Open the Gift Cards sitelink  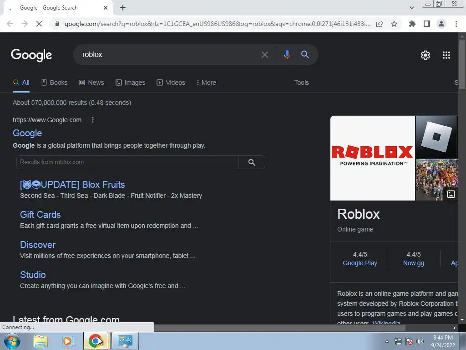41,215
